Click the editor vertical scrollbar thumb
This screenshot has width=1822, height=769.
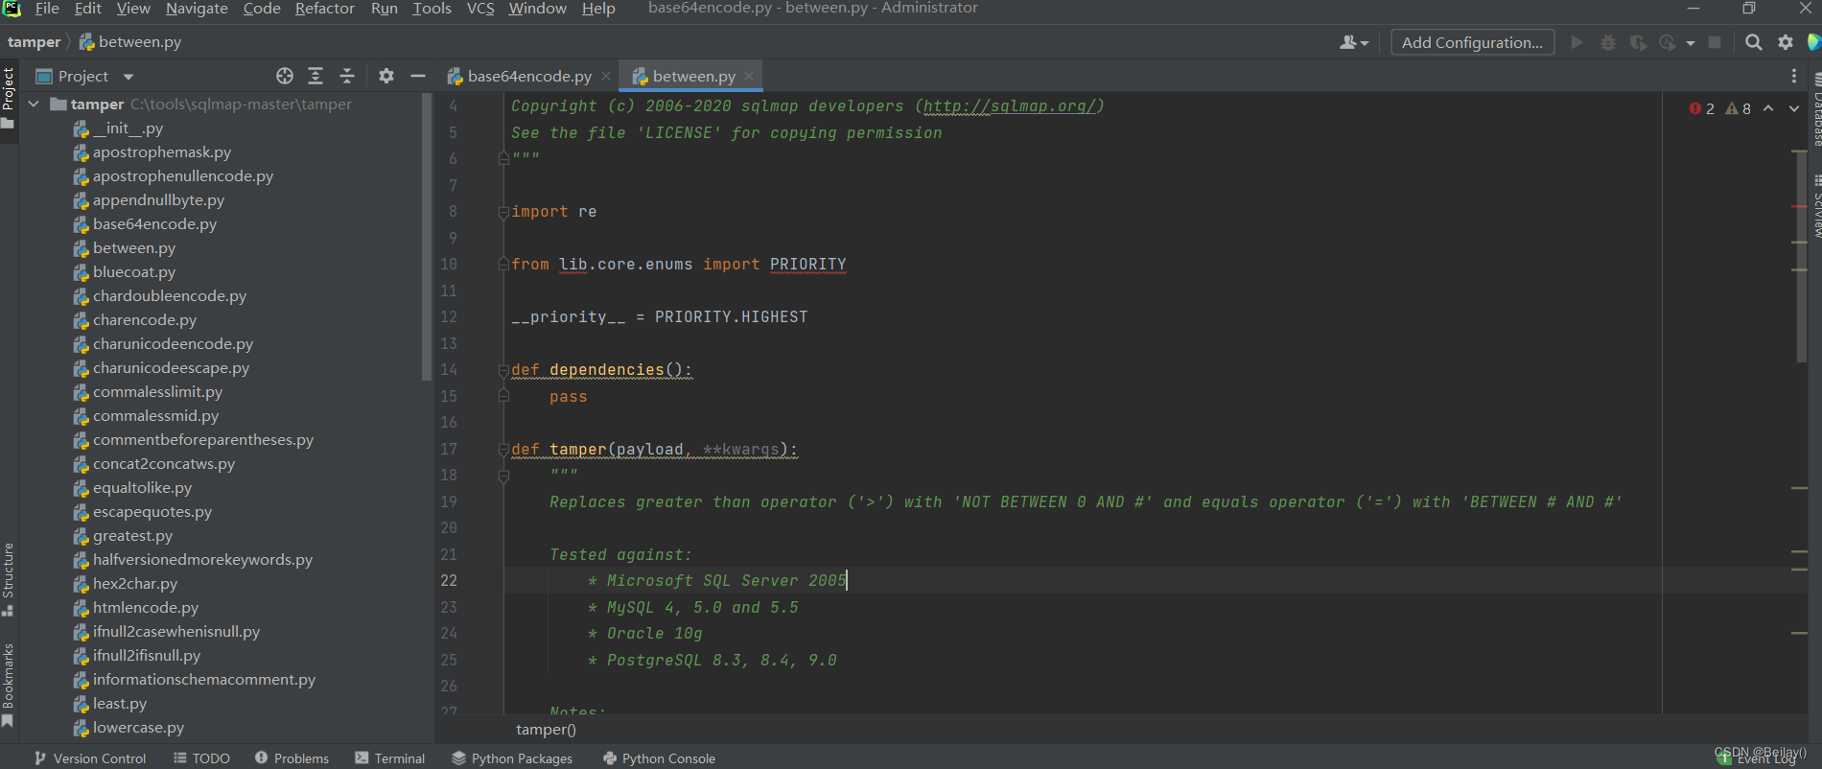[1802, 256]
